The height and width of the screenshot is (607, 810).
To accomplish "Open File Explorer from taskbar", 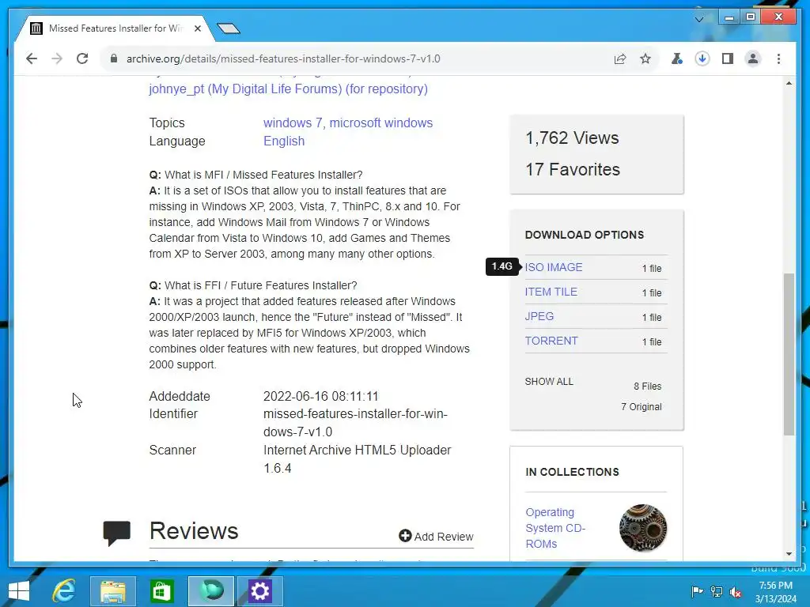I will click(113, 591).
